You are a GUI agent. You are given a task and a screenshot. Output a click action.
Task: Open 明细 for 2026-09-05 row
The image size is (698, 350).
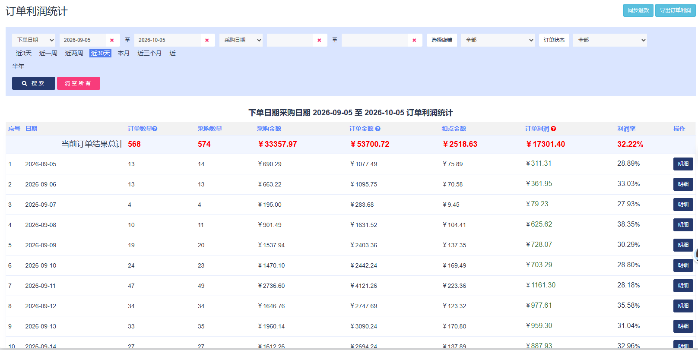tap(683, 164)
